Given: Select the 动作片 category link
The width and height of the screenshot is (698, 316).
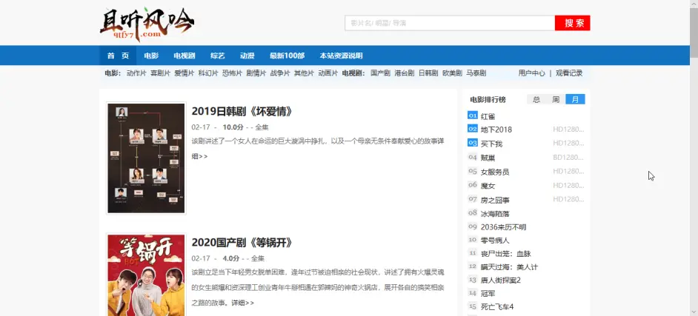Looking at the screenshot, I should tap(136, 73).
